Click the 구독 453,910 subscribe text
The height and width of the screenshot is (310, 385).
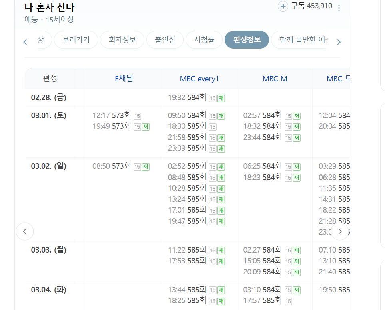311,6
